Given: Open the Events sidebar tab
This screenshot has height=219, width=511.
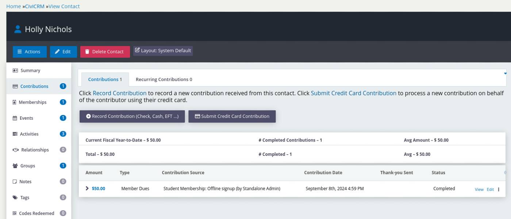Looking at the screenshot, I should [x=39, y=118].
